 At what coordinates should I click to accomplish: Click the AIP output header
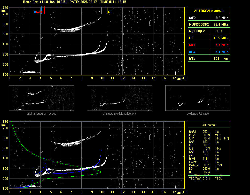coord(209,125)
